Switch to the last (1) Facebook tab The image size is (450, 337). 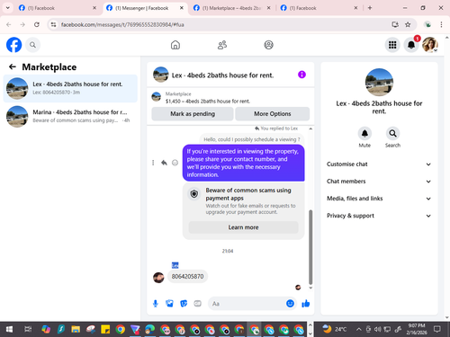[x=319, y=8]
